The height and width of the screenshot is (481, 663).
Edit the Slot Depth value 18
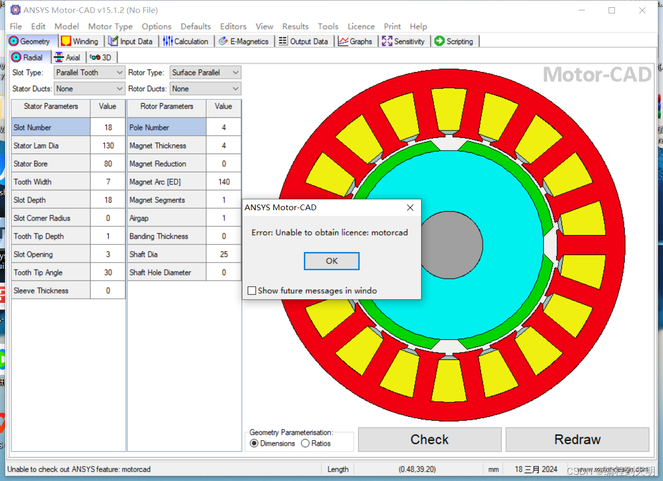108,200
